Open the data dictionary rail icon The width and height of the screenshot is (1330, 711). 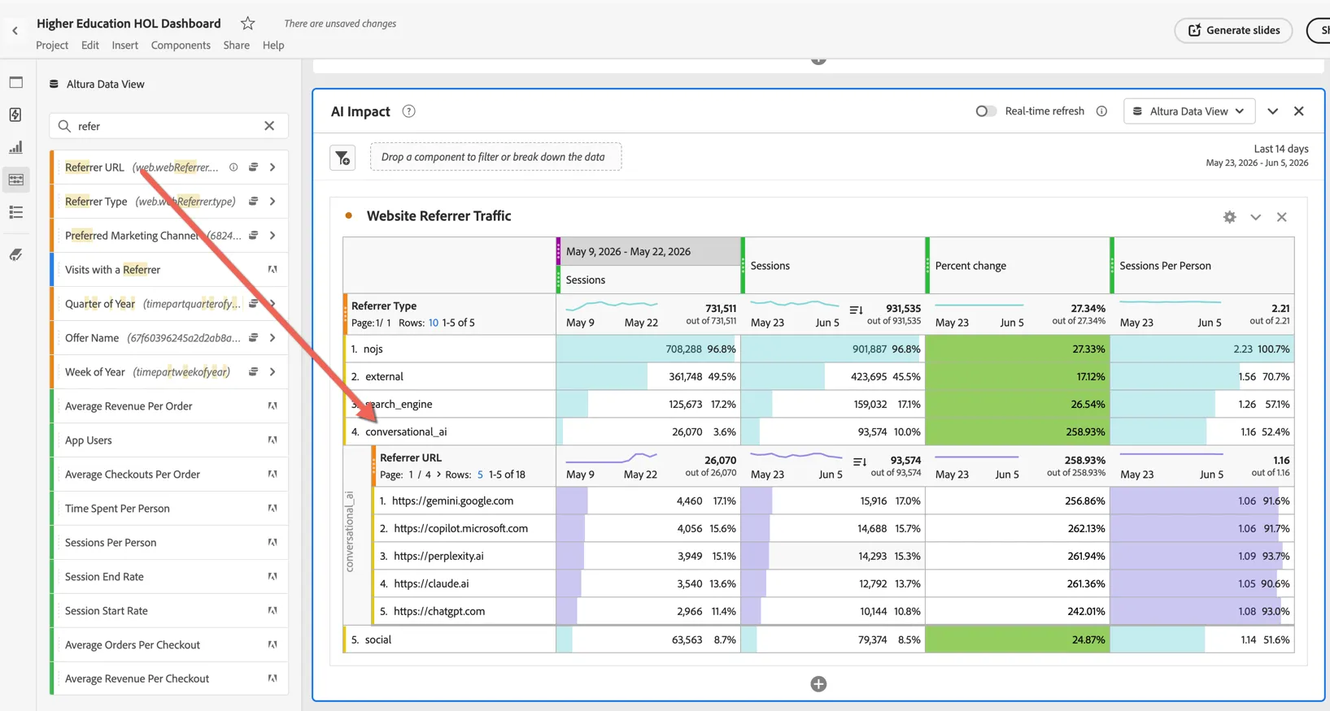click(15, 255)
